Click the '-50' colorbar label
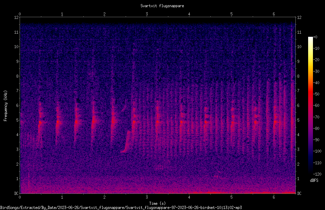 [x=316, y=94]
